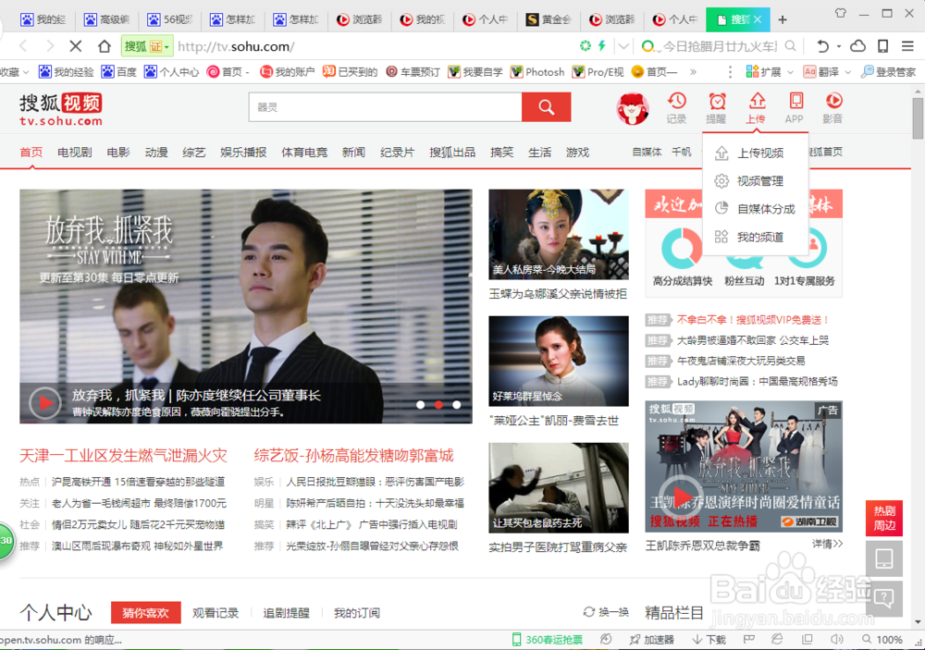Click the mobile device icon in toolbar
This screenshot has width=925, height=650.
point(883,46)
